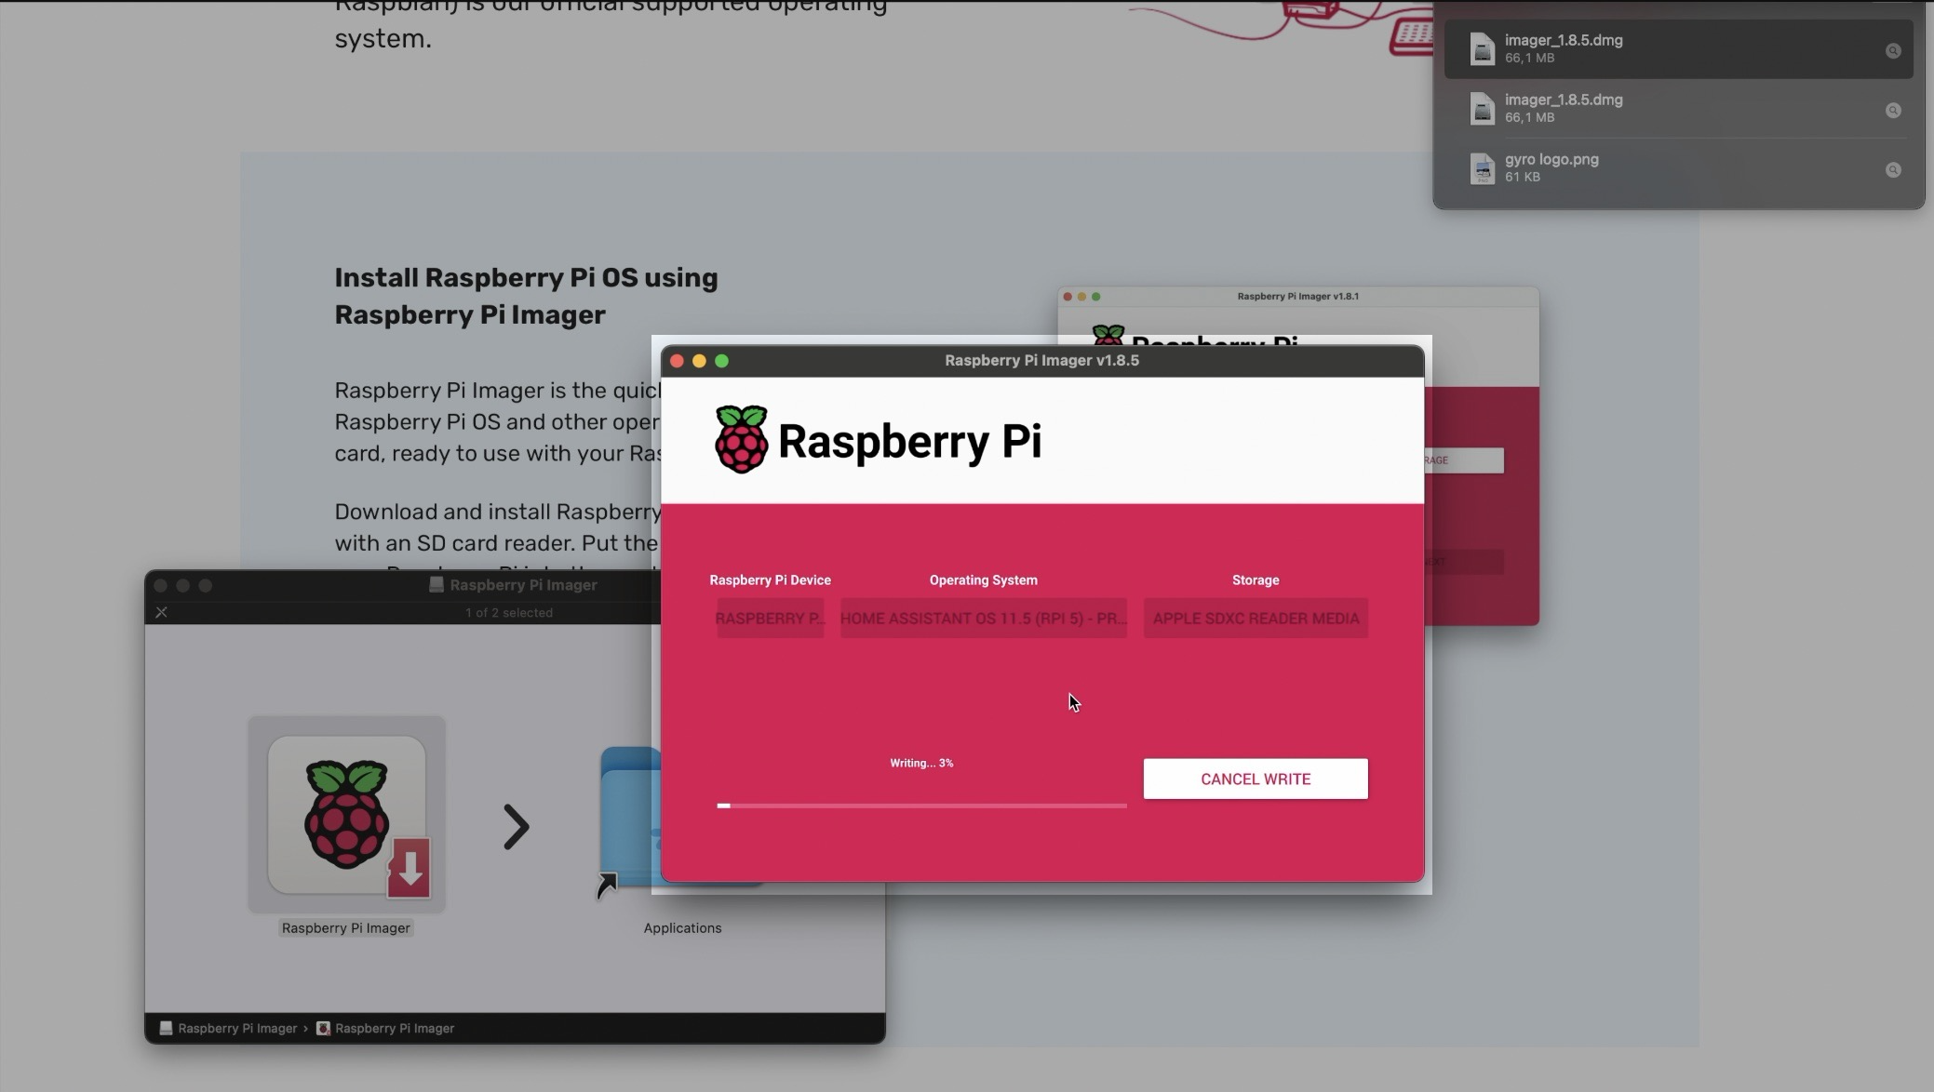Click the Writing progress bar
The width and height of the screenshot is (1934, 1092).
coord(921,803)
